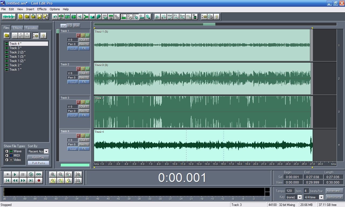Click the question mark icon in Files panel
The width and height of the screenshot is (345, 207).
pos(43,36)
